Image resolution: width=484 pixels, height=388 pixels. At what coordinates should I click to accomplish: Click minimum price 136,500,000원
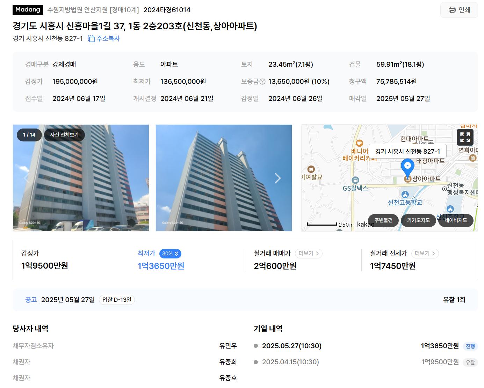[183, 81]
